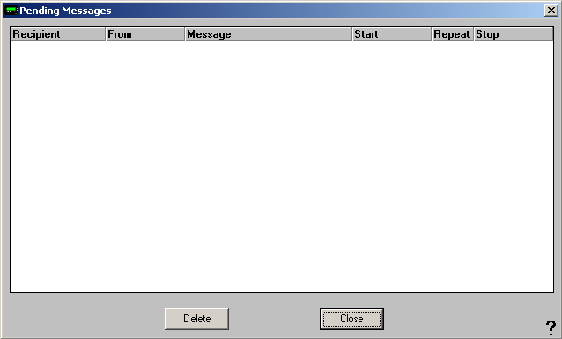Click the divider between From and Message columns
Screen dimensions: 562x339
(x=185, y=34)
